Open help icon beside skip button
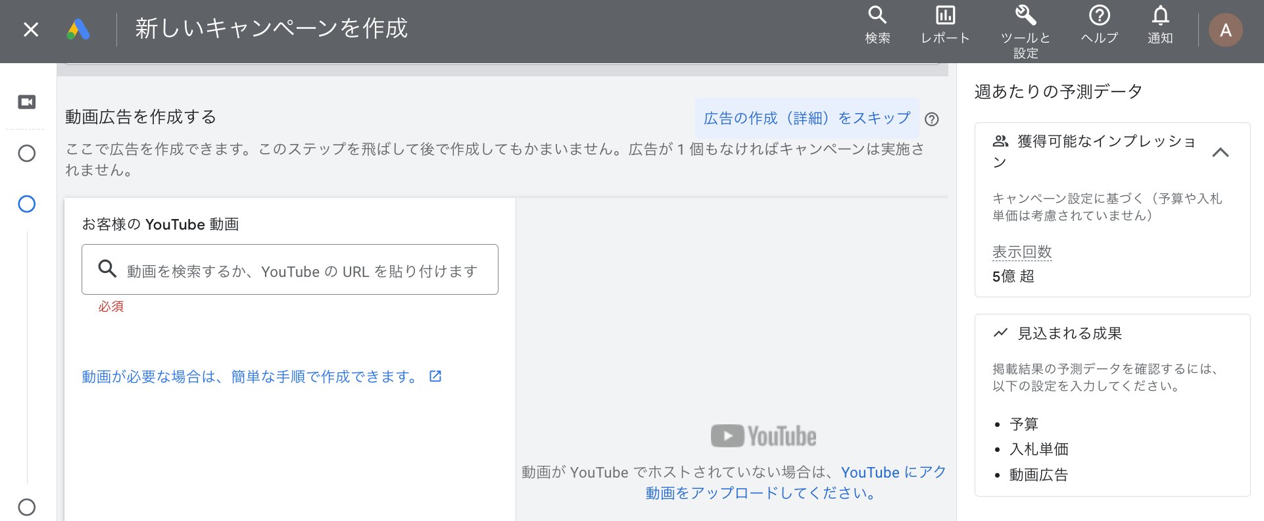Screen dimensions: 1264x521 click(x=932, y=119)
